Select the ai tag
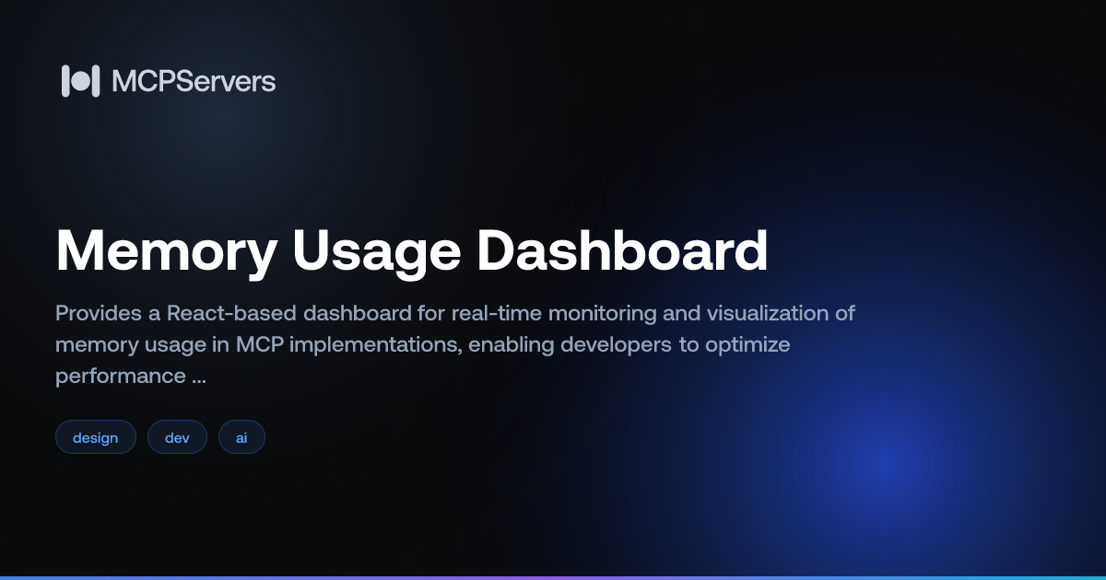The height and width of the screenshot is (580, 1106). [241, 436]
